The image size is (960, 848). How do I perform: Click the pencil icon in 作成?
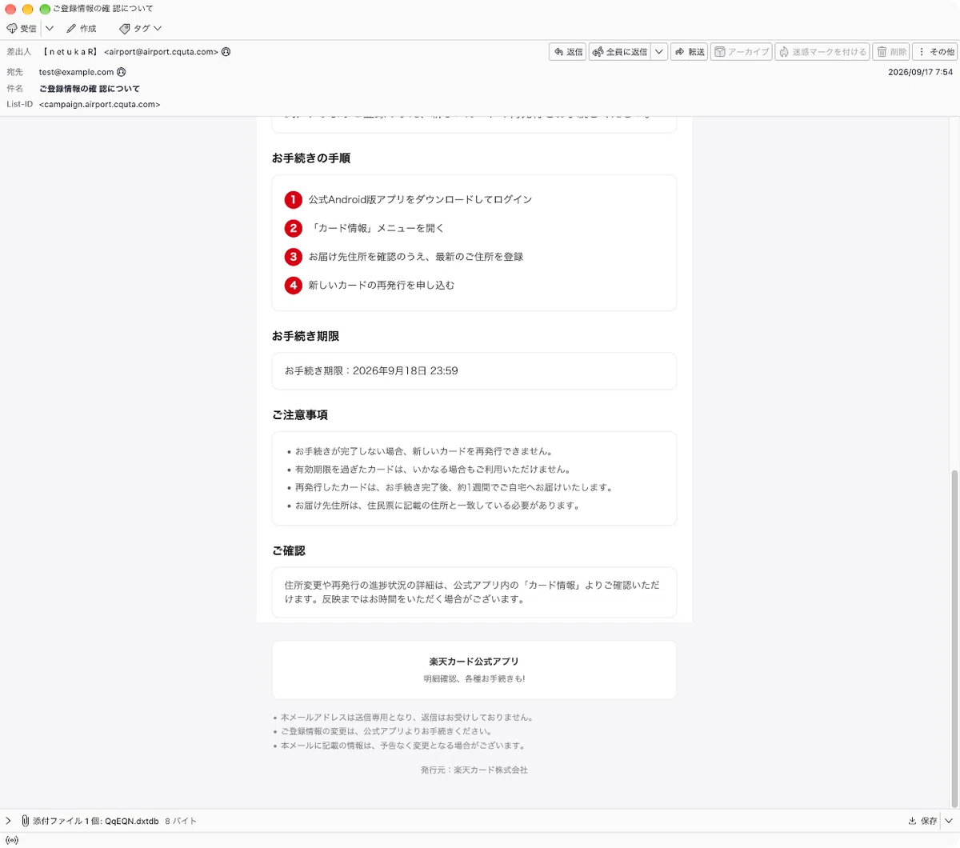71,28
